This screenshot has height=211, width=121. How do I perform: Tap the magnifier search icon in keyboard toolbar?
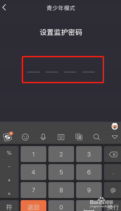pos(97,137)
